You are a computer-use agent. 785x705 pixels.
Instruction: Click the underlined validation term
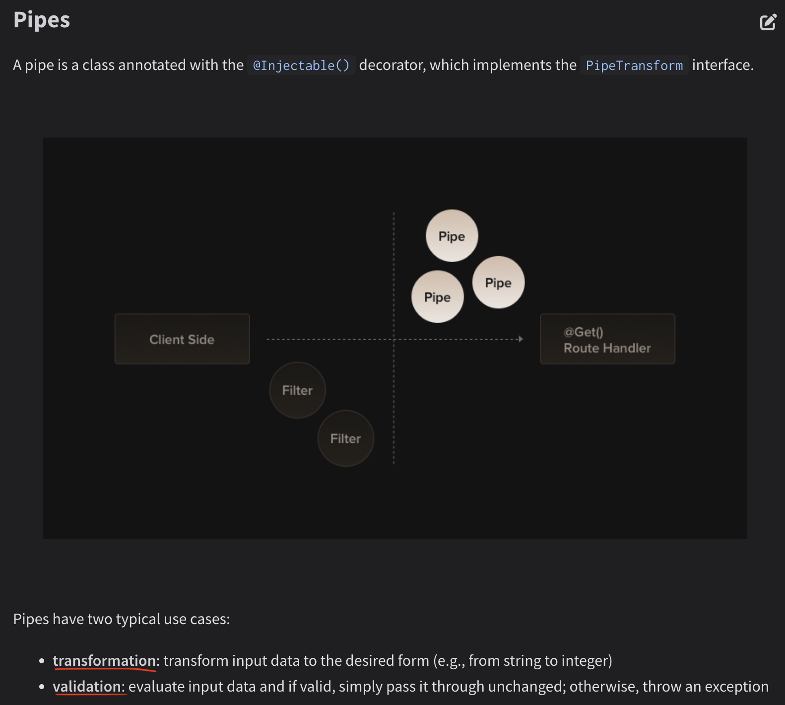87,687
